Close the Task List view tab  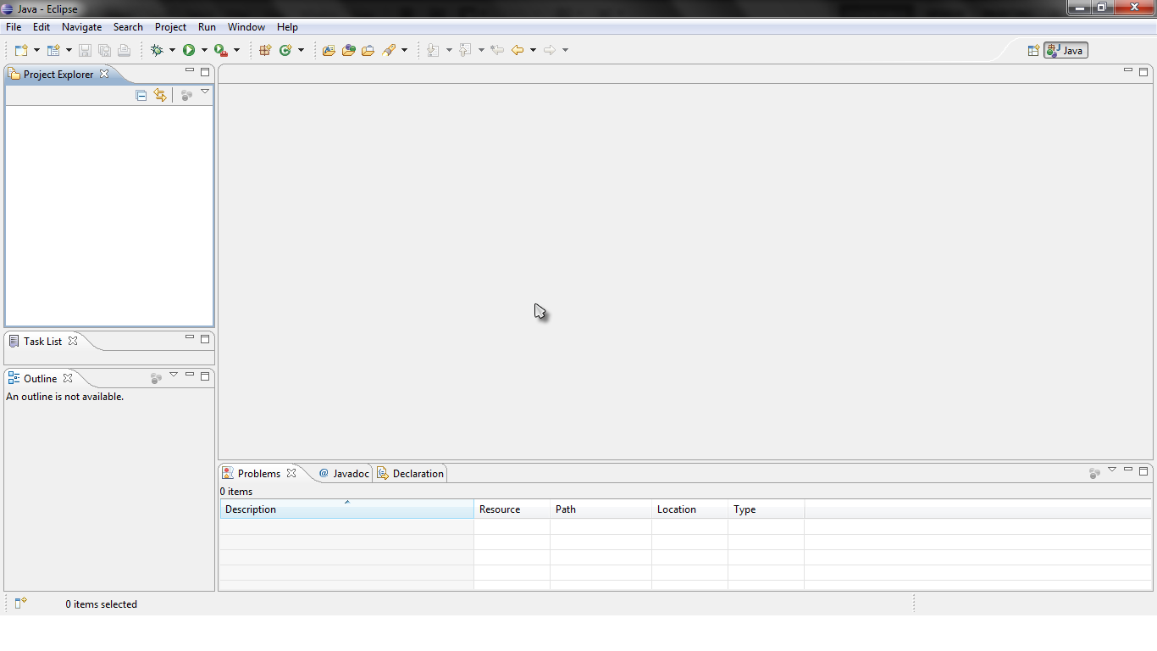(73, 341)
